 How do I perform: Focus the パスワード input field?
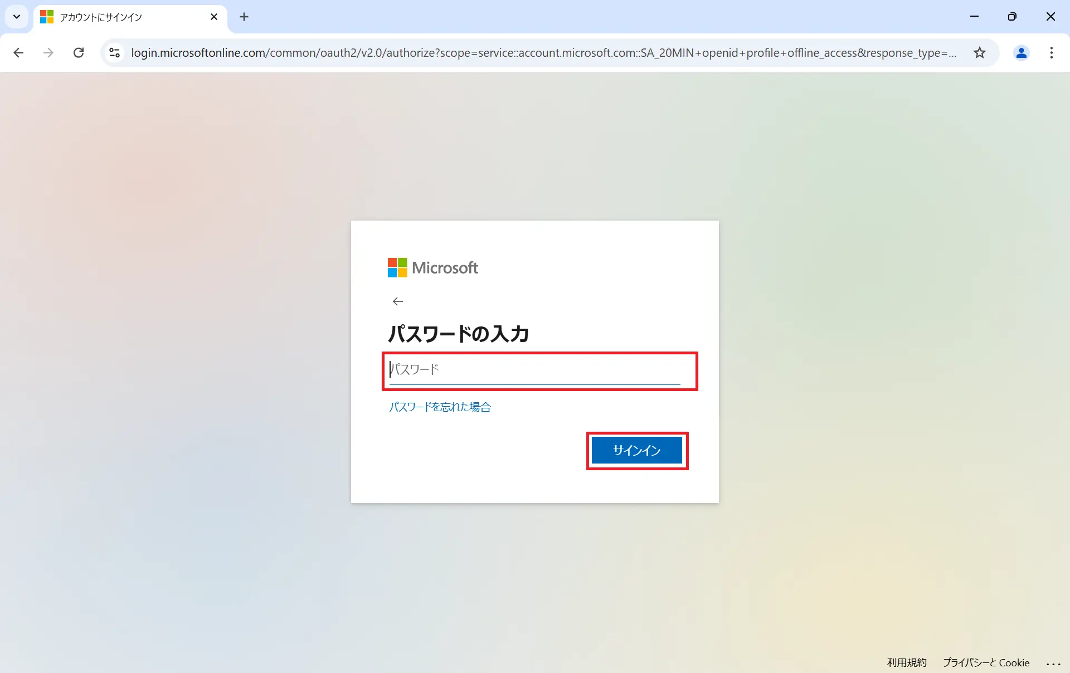(x=535, y=370)
